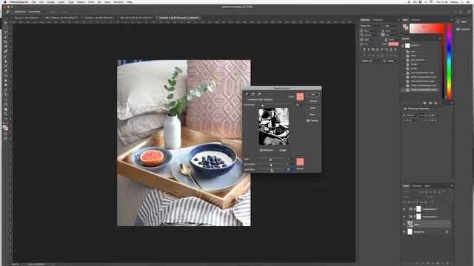Screen dimensions: 474x266
Task: Select the Clone Stamp tool
Action: pos(5,61)
